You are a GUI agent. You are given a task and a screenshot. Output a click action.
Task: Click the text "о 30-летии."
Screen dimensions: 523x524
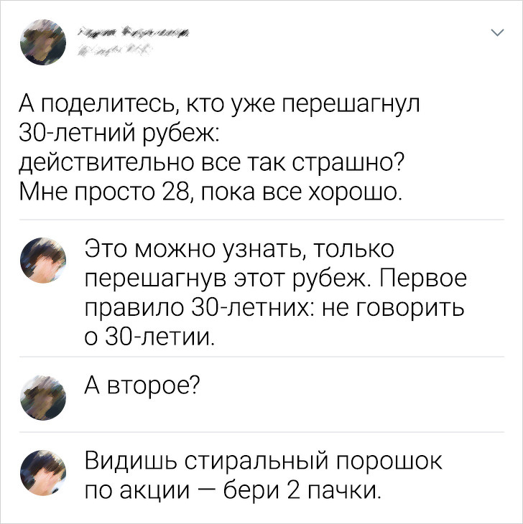[x=151, y=335]
